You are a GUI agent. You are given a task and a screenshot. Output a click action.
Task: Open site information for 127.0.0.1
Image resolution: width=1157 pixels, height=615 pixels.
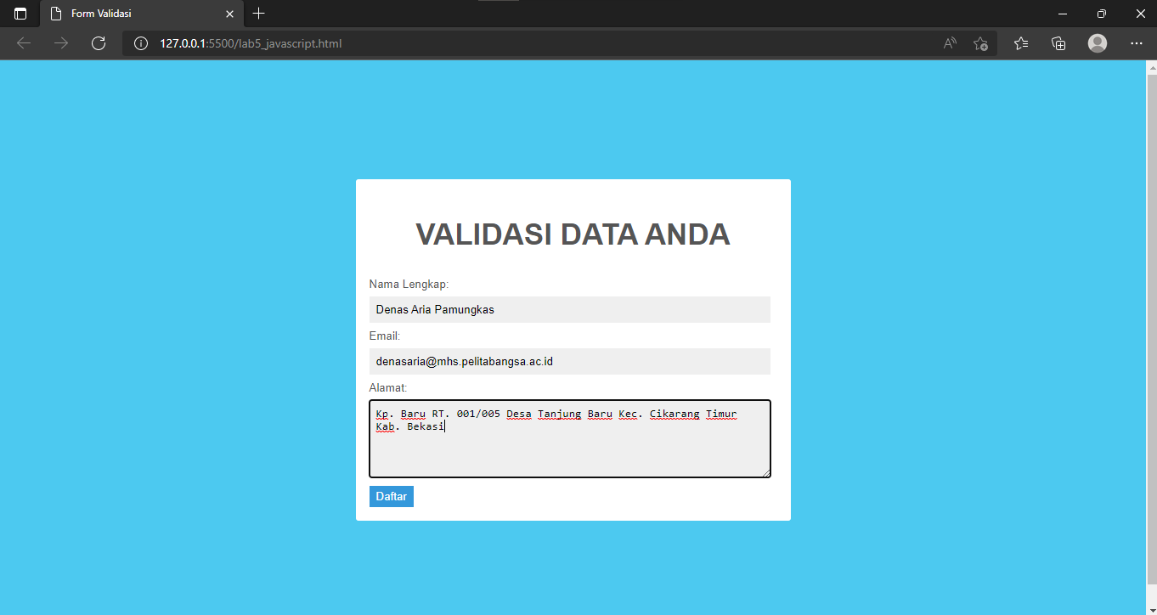tap(140, 43)
